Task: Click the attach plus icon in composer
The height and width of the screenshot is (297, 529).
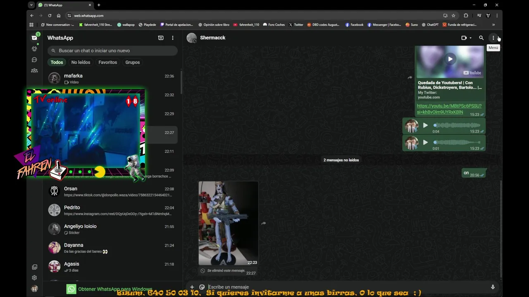Action: (192, 287)
